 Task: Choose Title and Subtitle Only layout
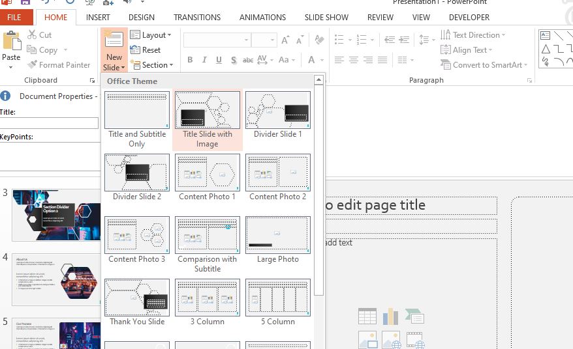point(137,120)
